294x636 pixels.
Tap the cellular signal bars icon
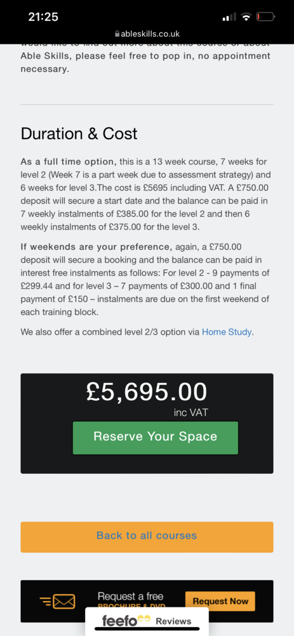[230, 17]
